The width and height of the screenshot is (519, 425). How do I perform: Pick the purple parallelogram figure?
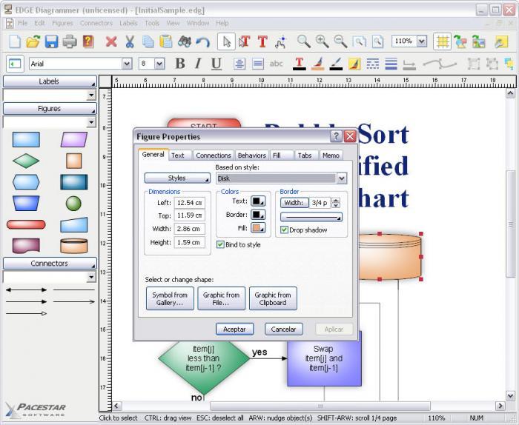74,139
